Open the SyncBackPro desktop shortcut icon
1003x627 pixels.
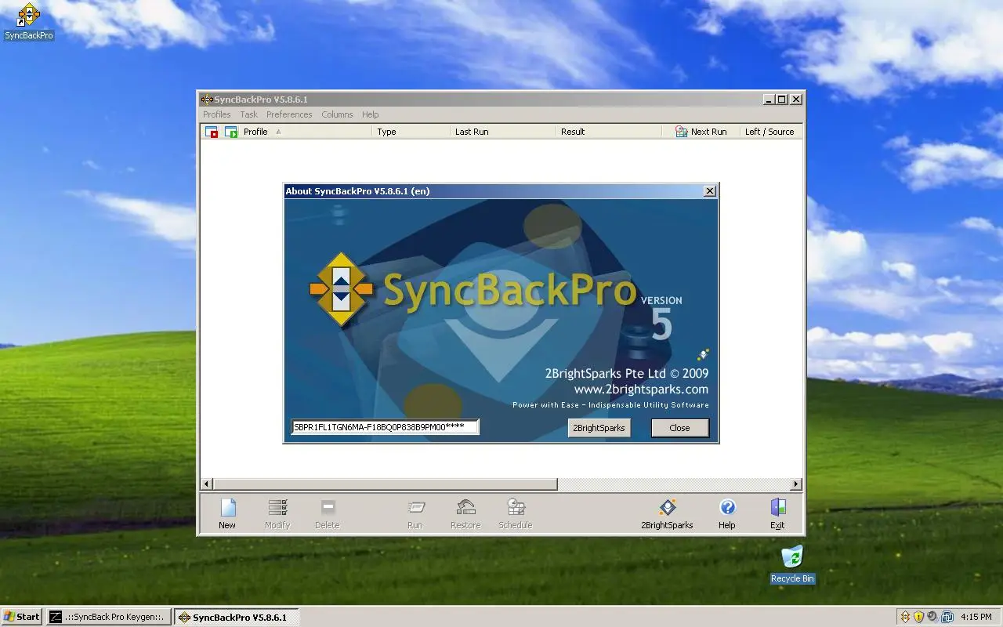(x=29, y=21)
